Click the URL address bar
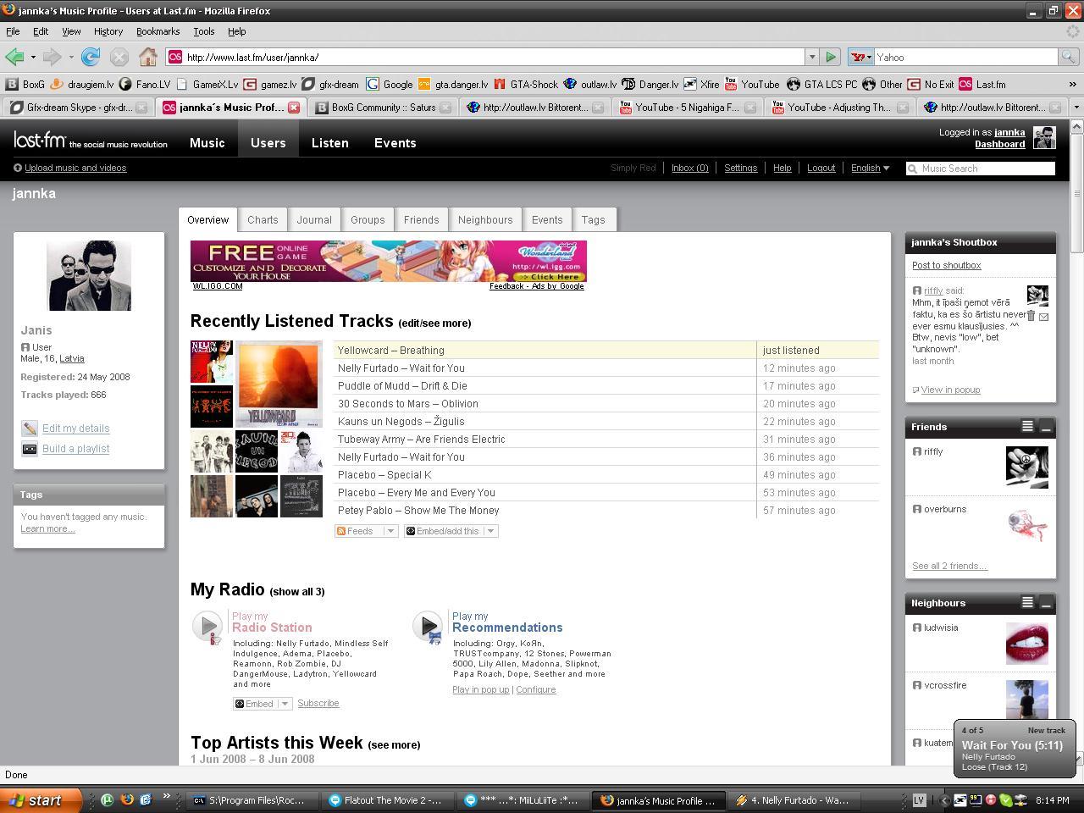 [493, 57]
